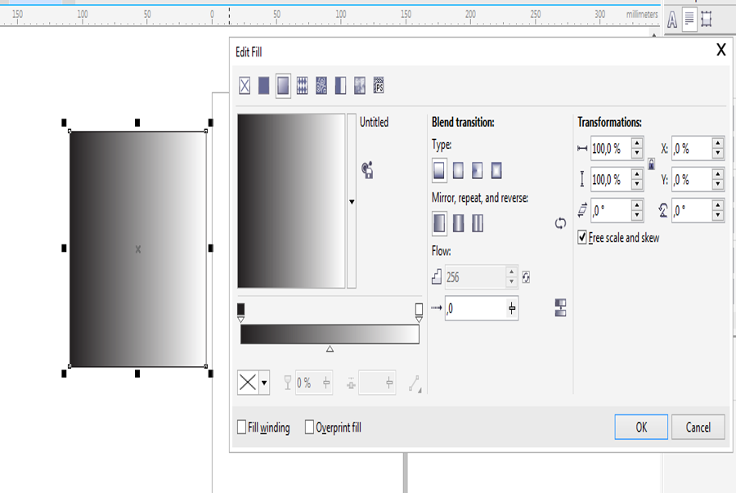Viewport: 736px width, 493px height.
Task: Click the center X marker of rectangle
Action: click(x=138, y=249)
